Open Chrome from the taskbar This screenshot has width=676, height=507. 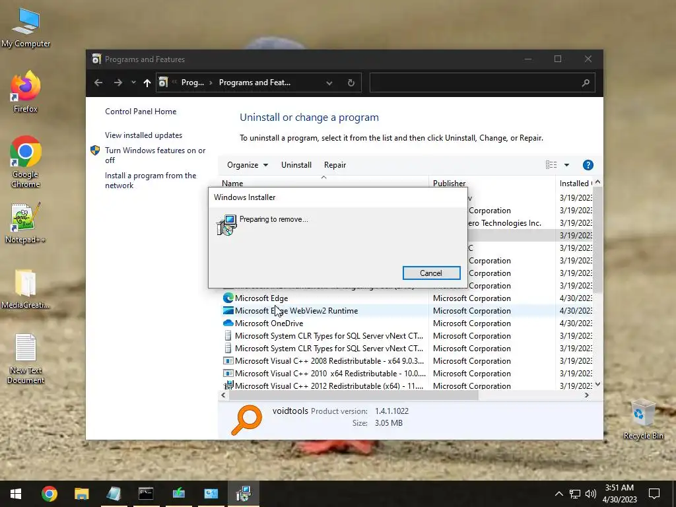49,494
